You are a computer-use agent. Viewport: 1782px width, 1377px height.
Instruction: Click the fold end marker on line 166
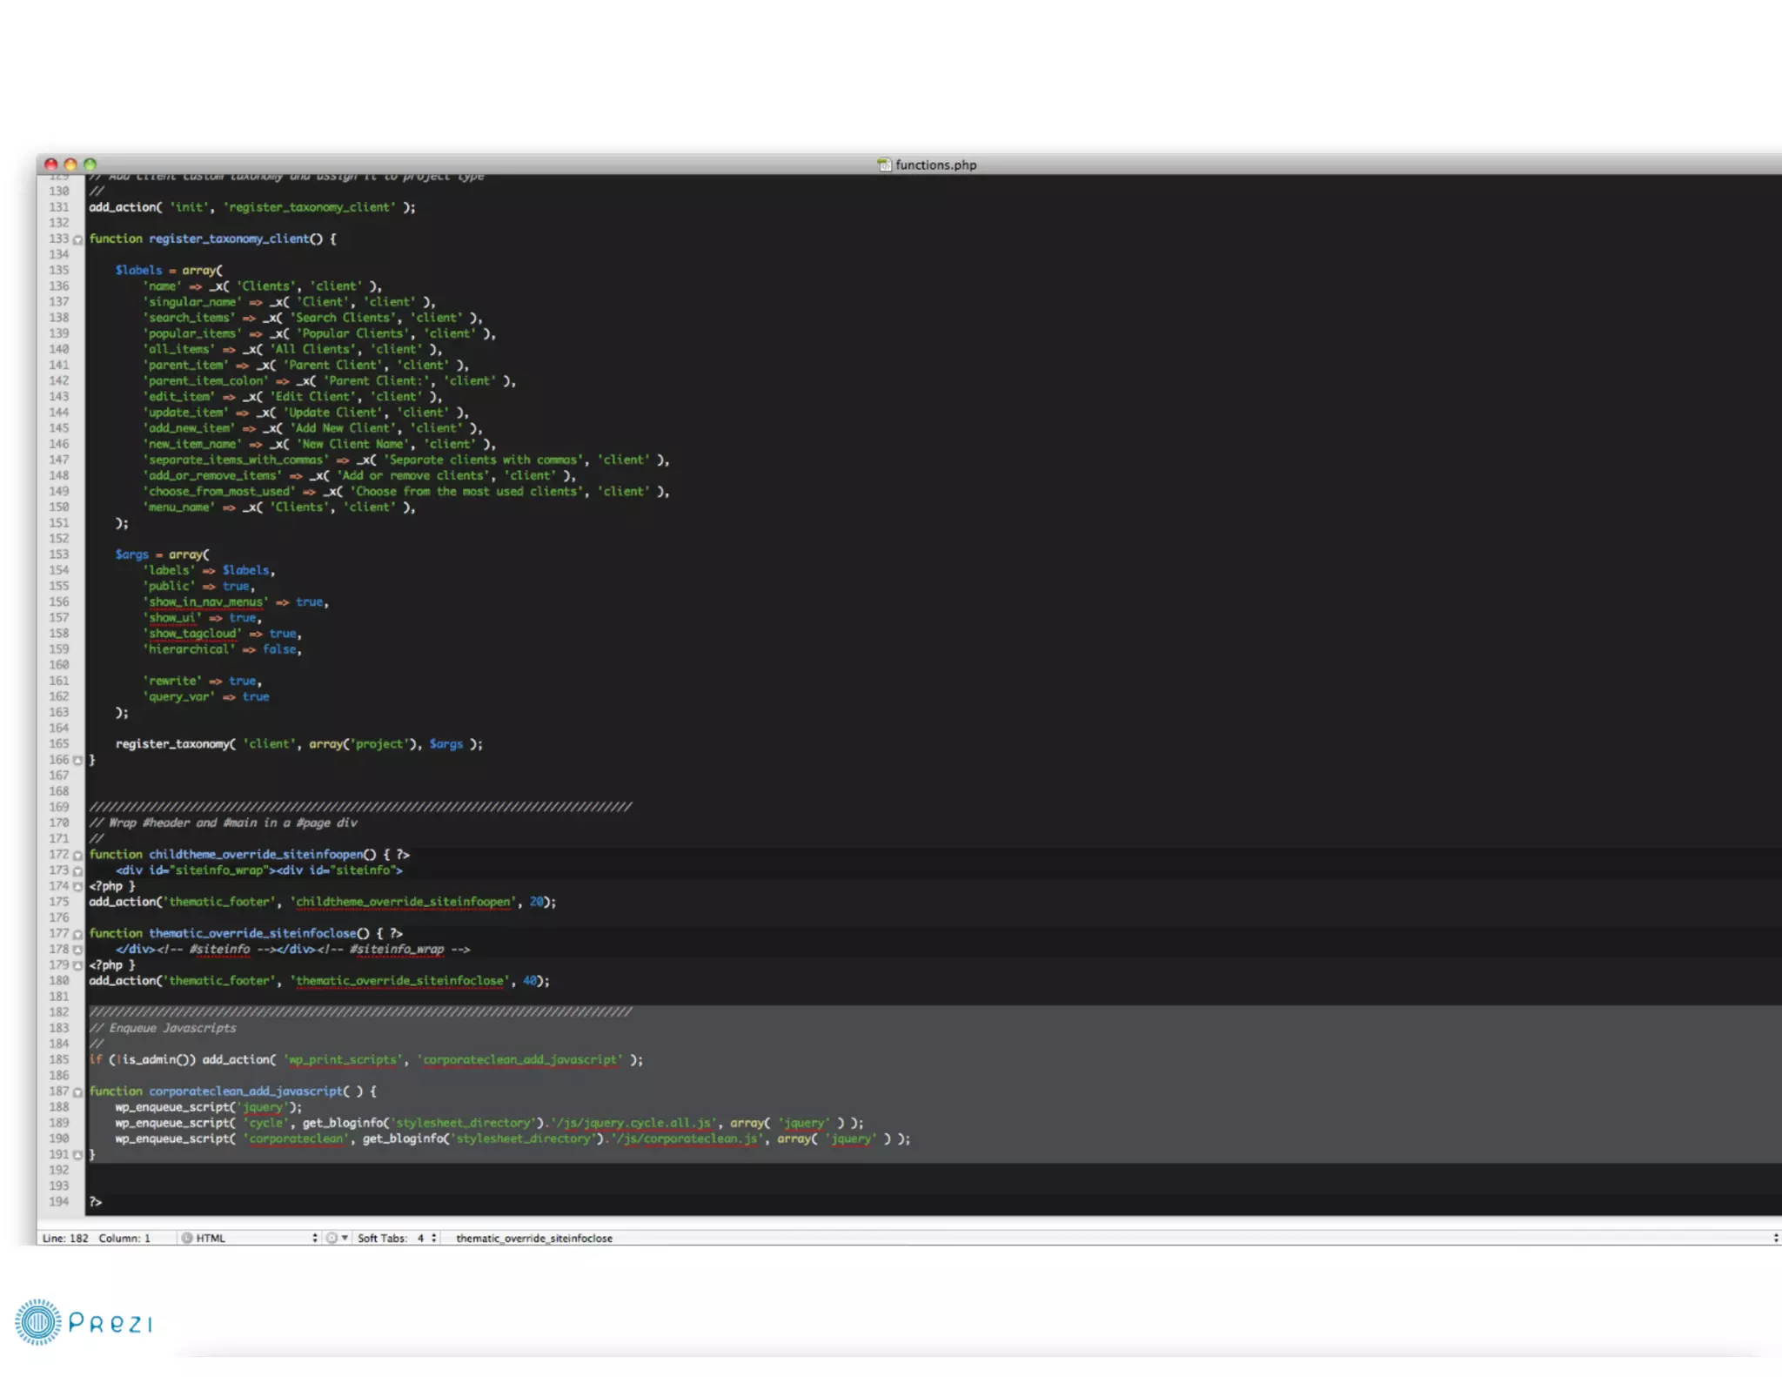click(x=77, y=761)
